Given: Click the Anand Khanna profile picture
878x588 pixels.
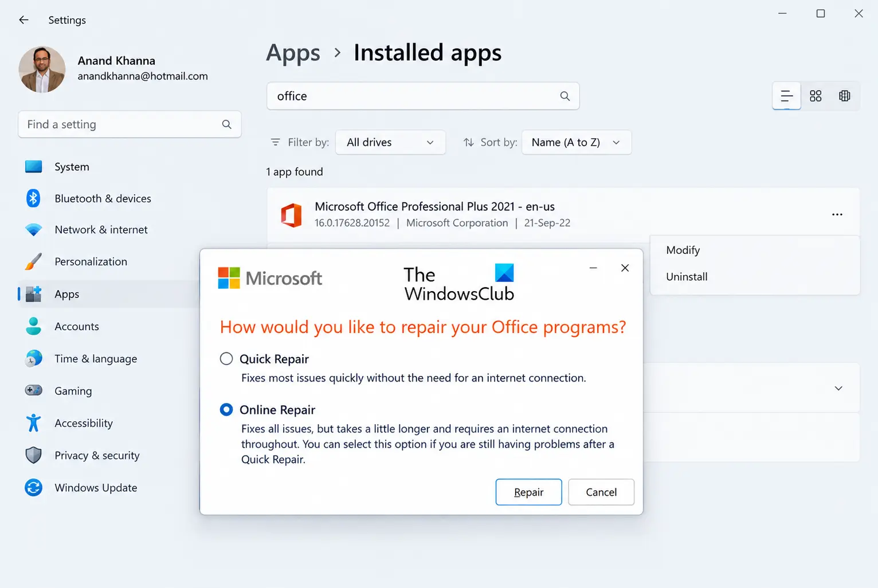Looking at the screenshot, I should [42, 69].
